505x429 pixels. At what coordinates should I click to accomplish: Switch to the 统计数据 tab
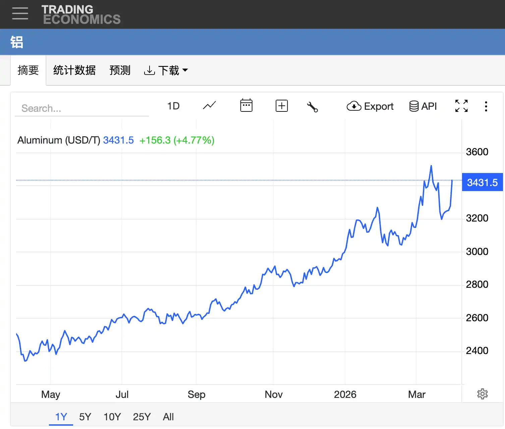click(x=74, y=71)
